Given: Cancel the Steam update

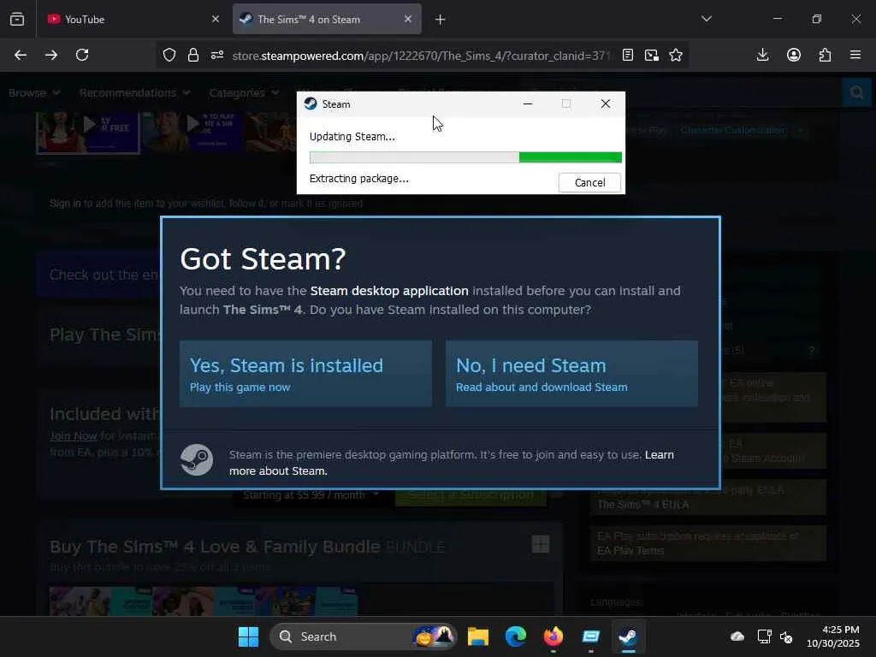Looking at the screenshot, I should point(589,183).
